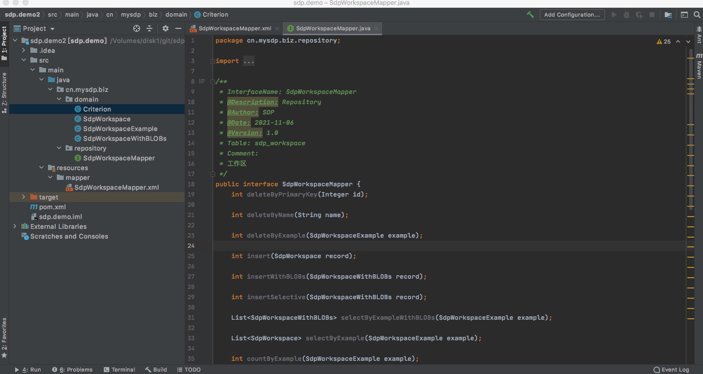
Task: Toggle the Build tool window button
Action: (156, 370)
